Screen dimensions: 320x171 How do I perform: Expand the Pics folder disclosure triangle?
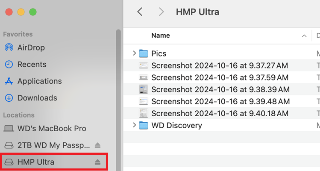(x=134, y=53)
